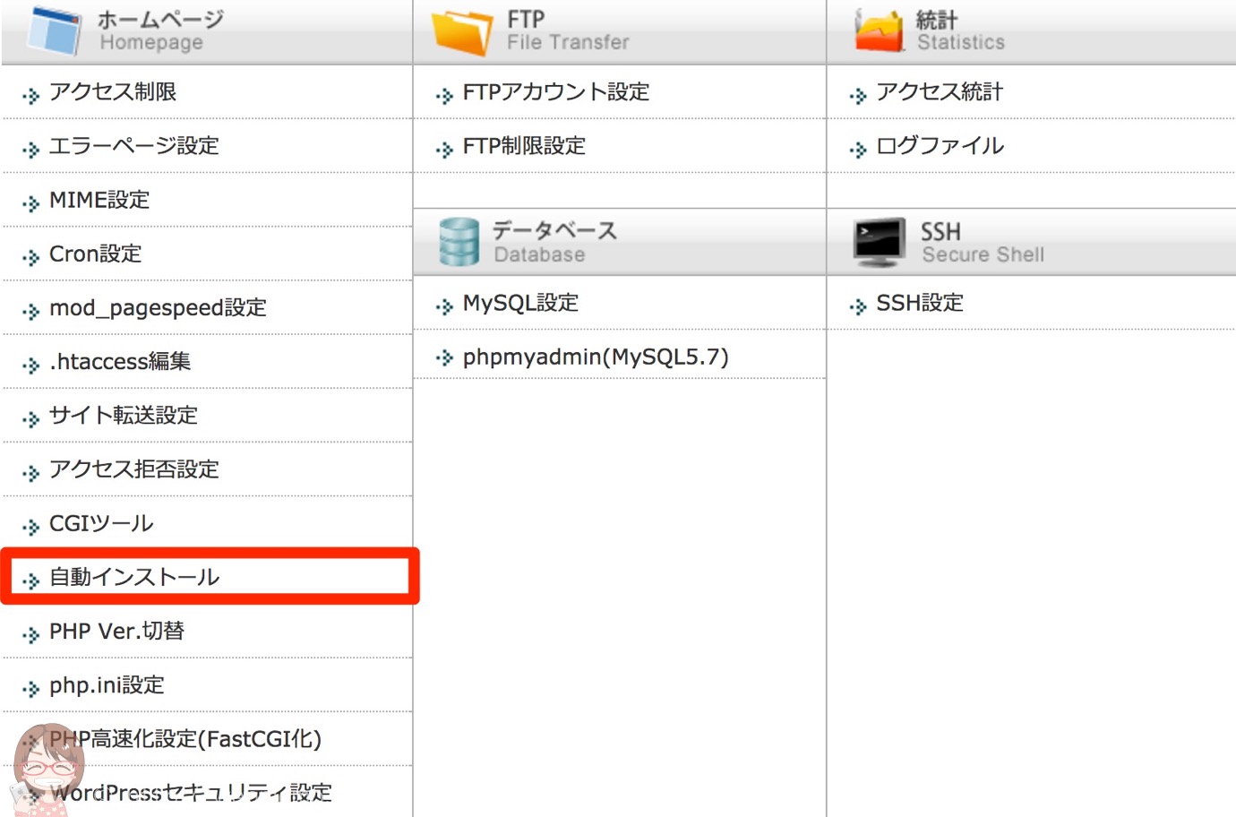Open エラーページ設定
The width and height of the screenshot is (1236, 817).
tap(134, 146)
